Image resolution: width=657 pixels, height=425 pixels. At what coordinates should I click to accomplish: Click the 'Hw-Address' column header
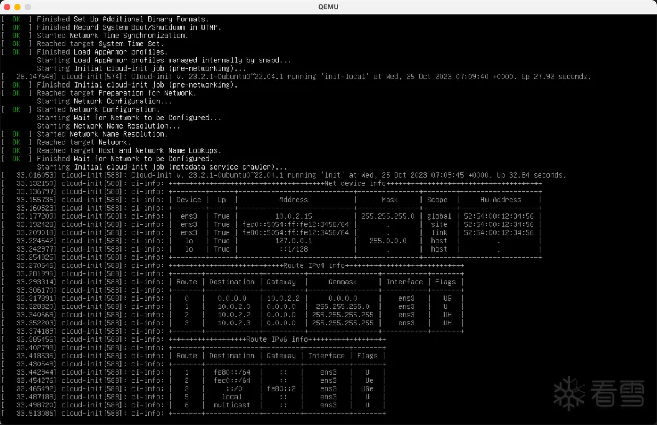501,200
